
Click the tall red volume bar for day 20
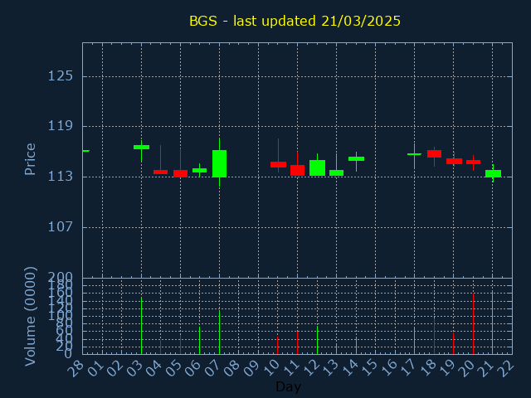[x=473, y=324]
